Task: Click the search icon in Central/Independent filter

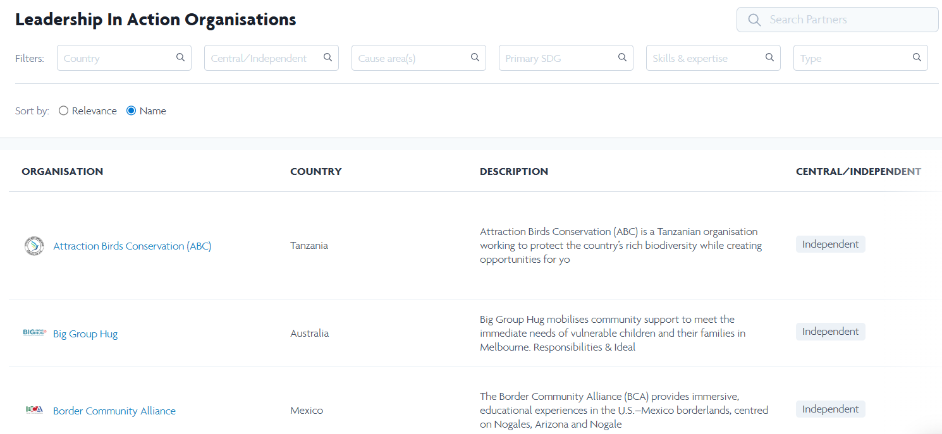Action: [x=327, y=57]
